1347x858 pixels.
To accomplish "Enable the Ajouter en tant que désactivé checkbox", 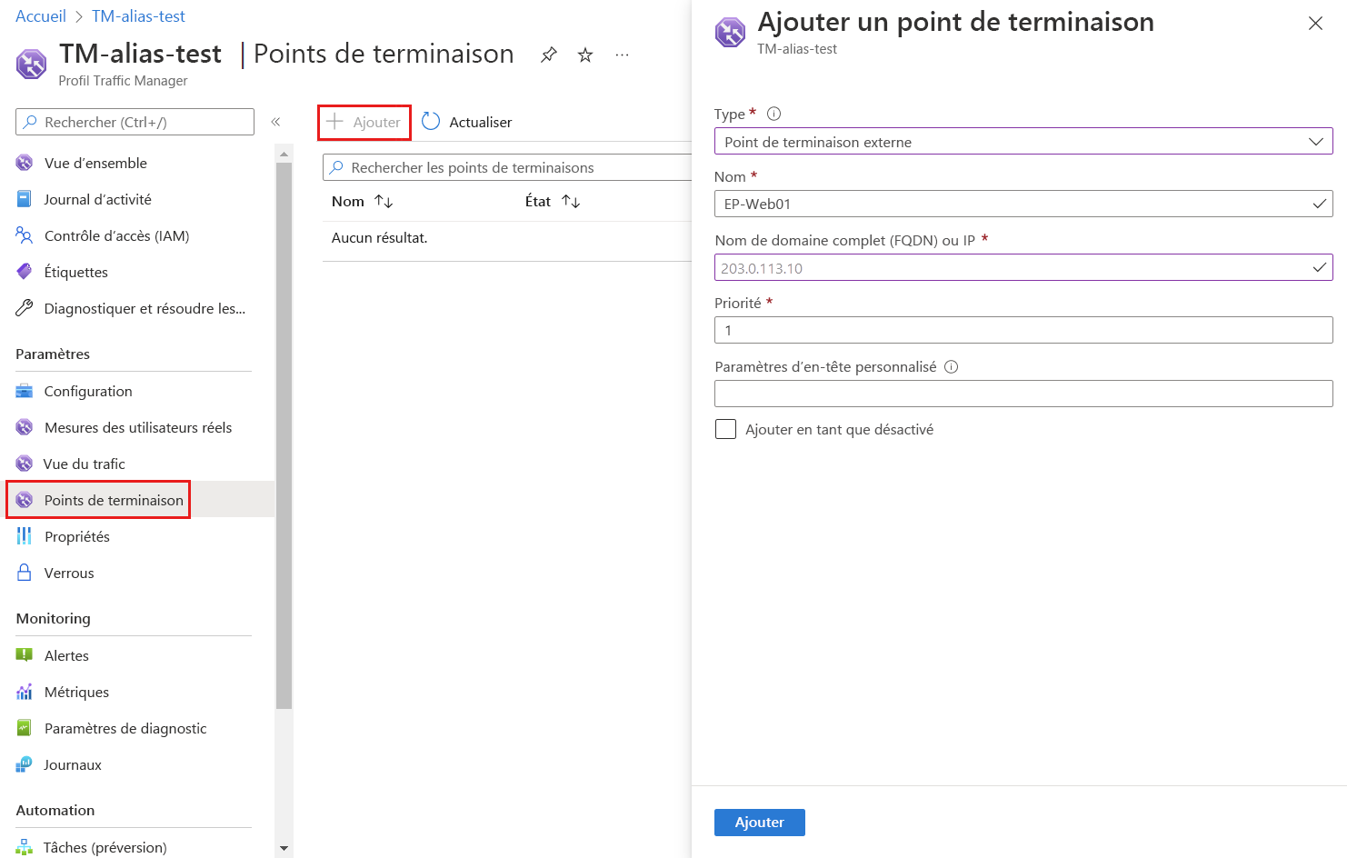I will point(725,429).
